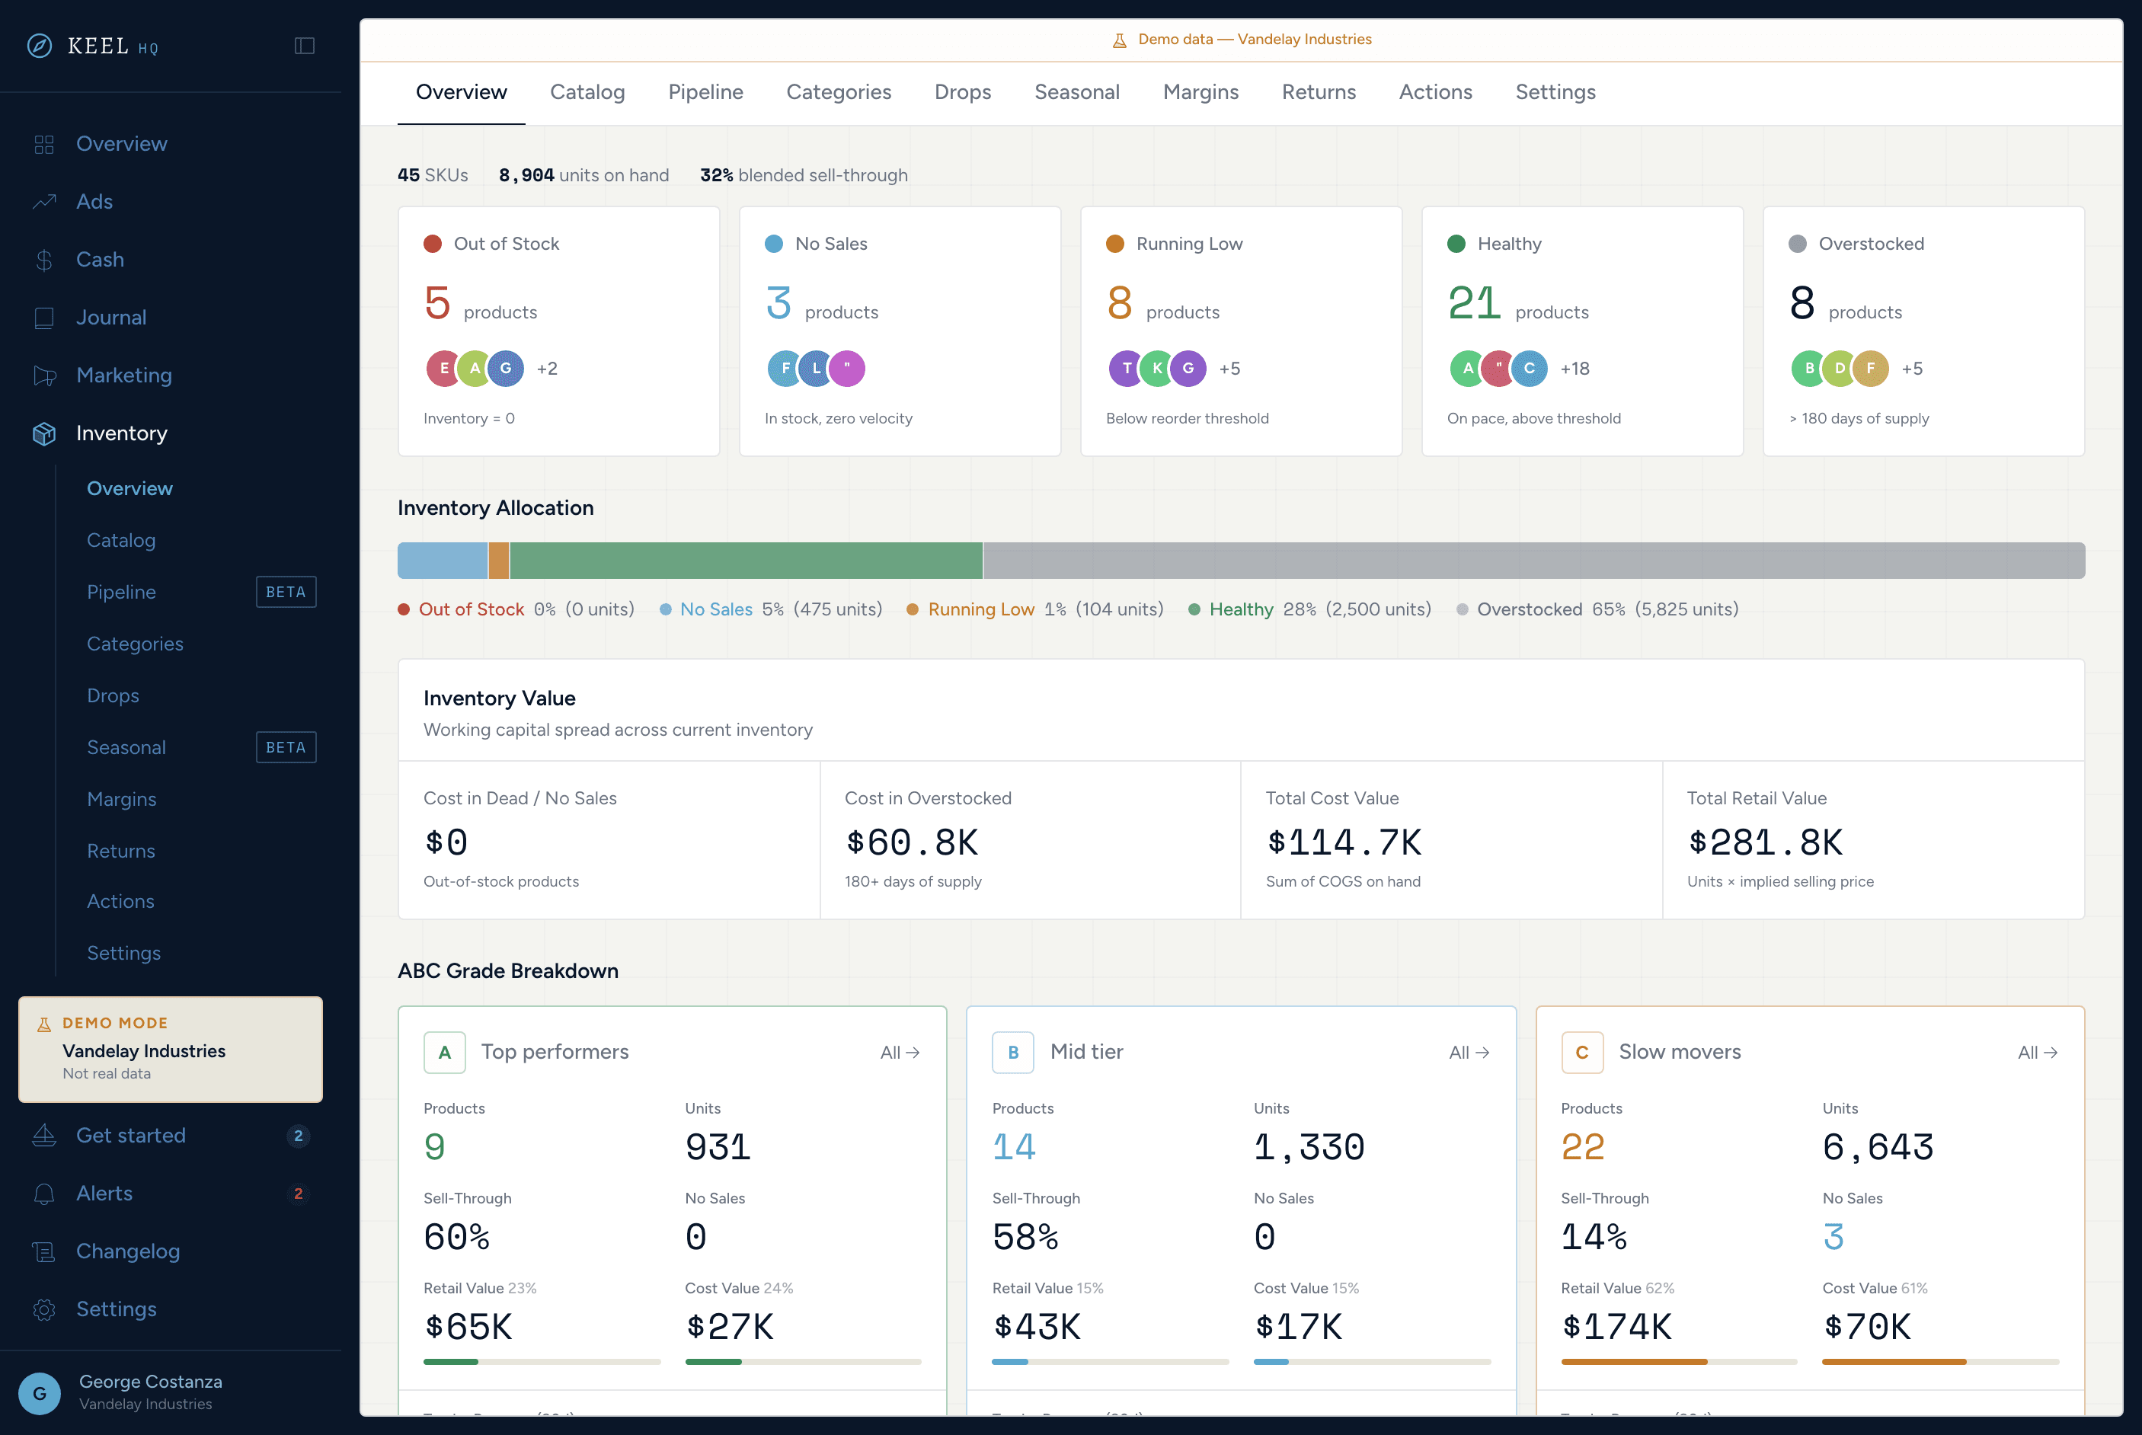Open All for Slow movers
This screenshot has width=2142, height=1435.
click(2038, 1053)
